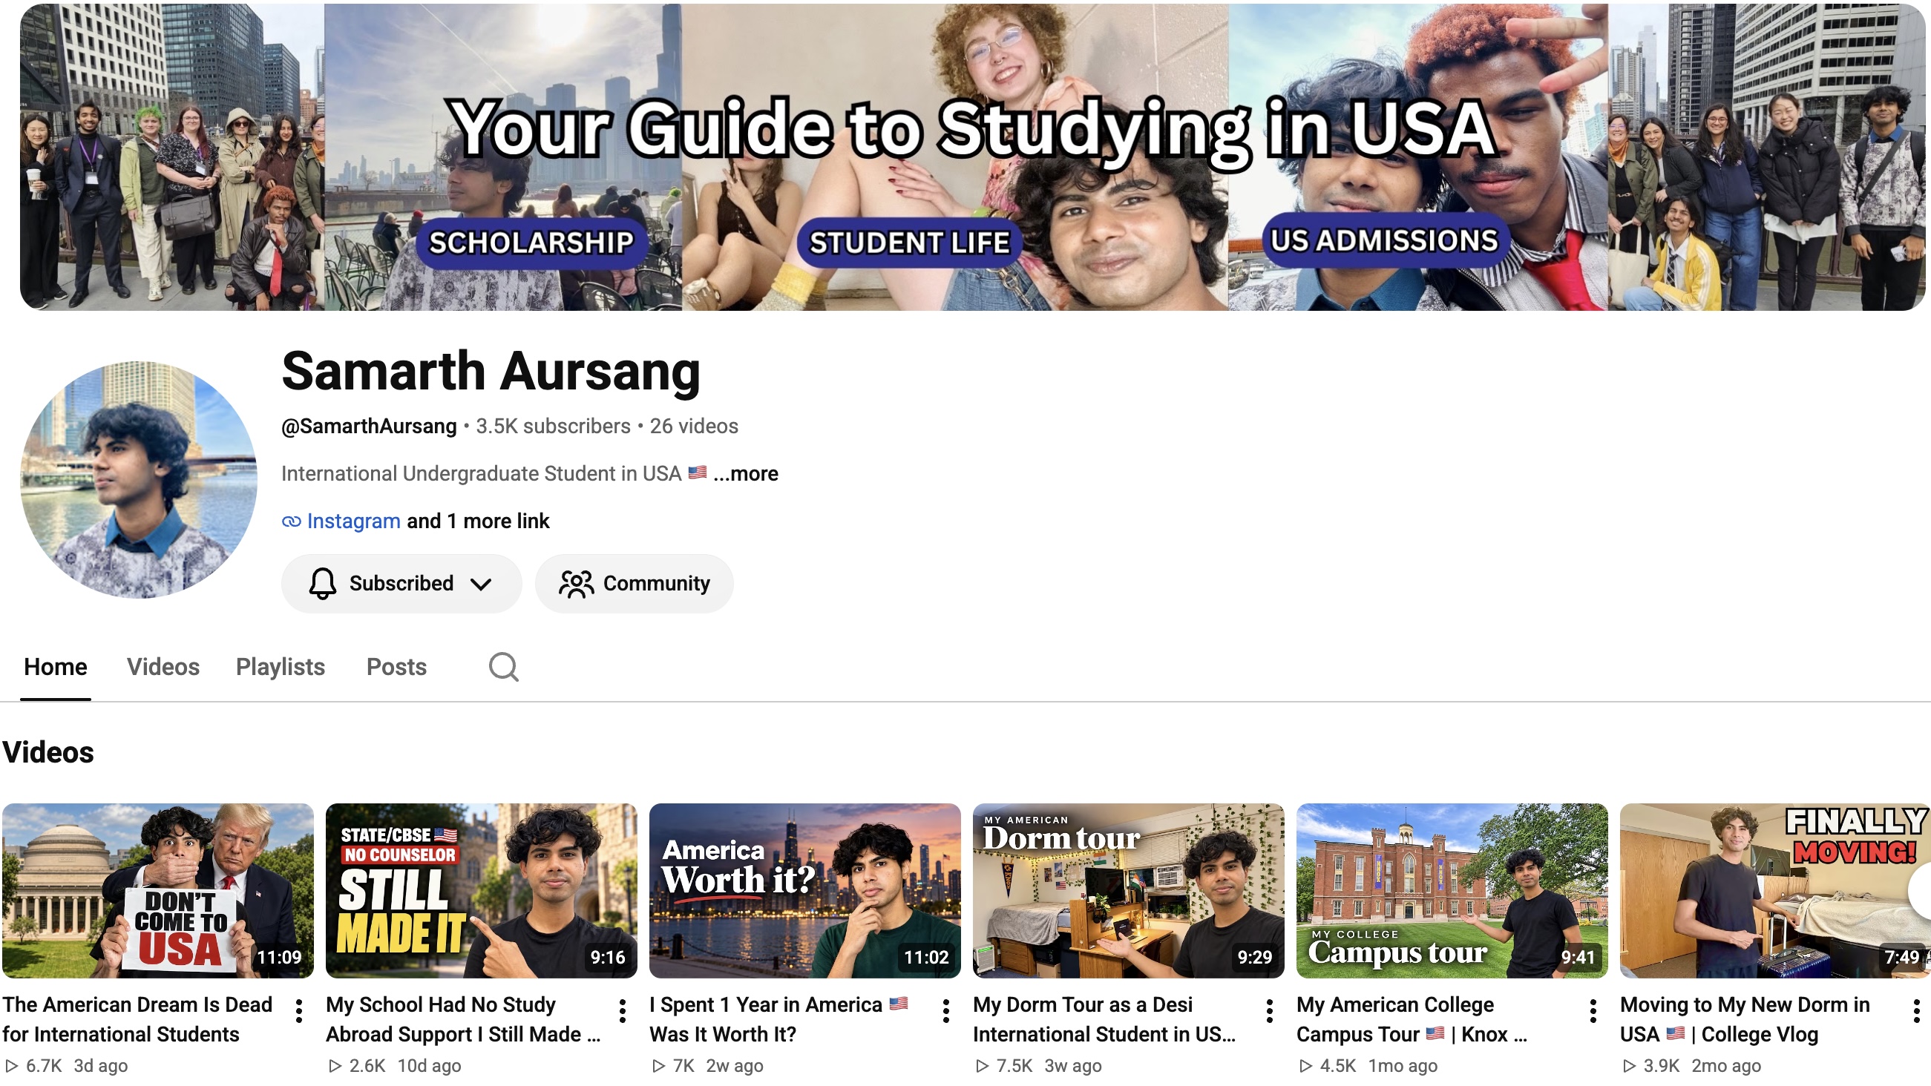Expand Subscribed dropdown chevron
The image size is (1931, 1086).
(x=480, y=584)
